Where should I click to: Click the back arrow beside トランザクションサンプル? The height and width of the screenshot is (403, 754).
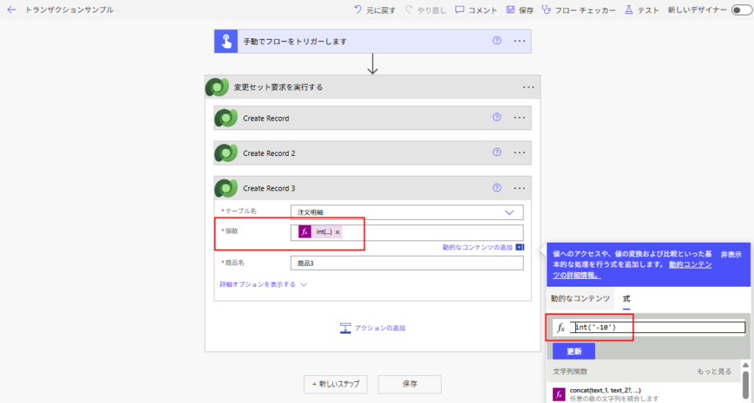(12, 10)
